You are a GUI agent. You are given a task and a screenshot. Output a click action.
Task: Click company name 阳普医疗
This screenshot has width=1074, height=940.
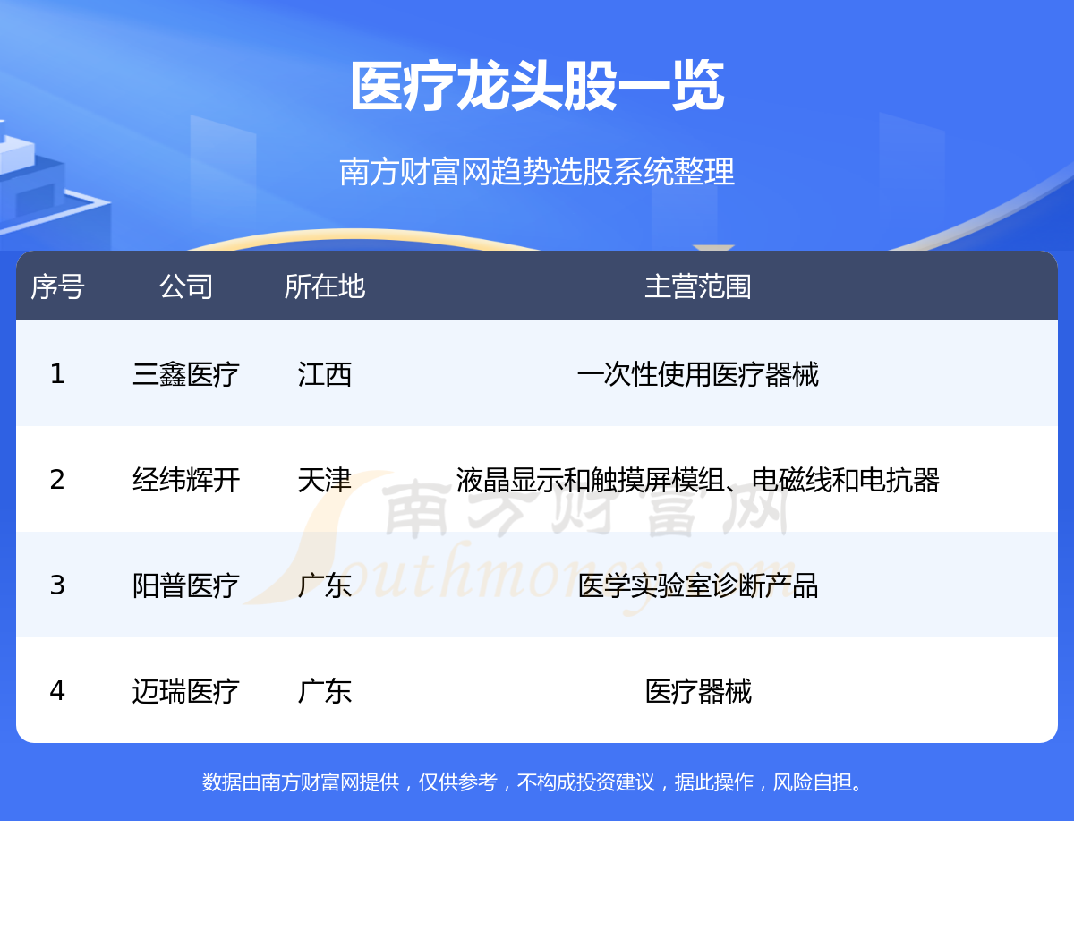(186, 585)
